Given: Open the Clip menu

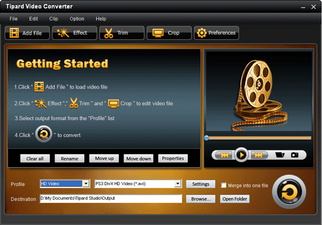Looking at the screenshot, I should tap(54, 19).
